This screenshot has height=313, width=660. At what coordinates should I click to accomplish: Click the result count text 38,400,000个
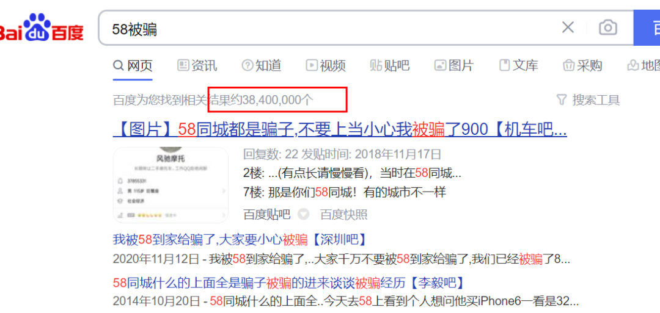click(x=278, y=100)
